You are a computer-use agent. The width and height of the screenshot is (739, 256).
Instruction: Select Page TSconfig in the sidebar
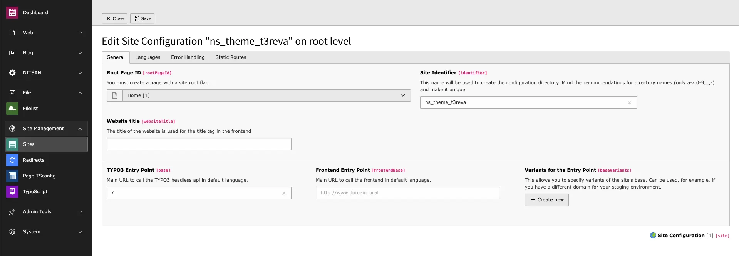[39, 176]
